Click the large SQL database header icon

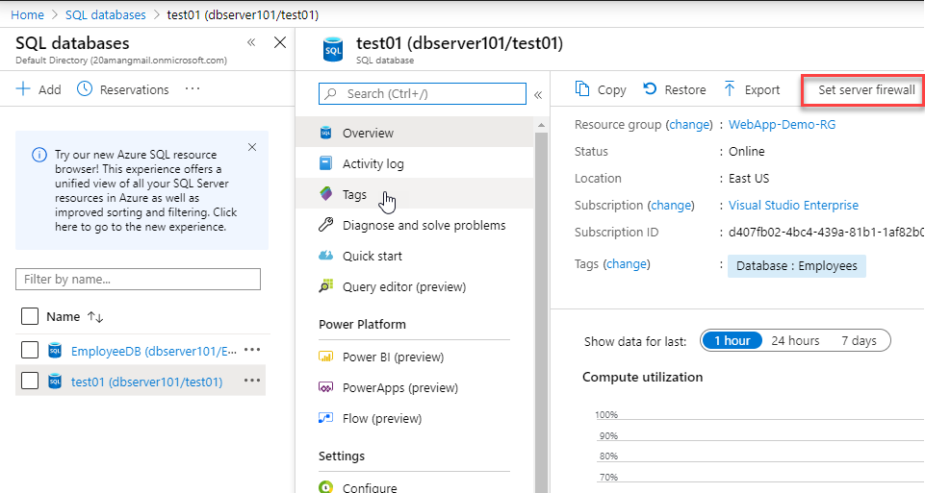[333, 49]
